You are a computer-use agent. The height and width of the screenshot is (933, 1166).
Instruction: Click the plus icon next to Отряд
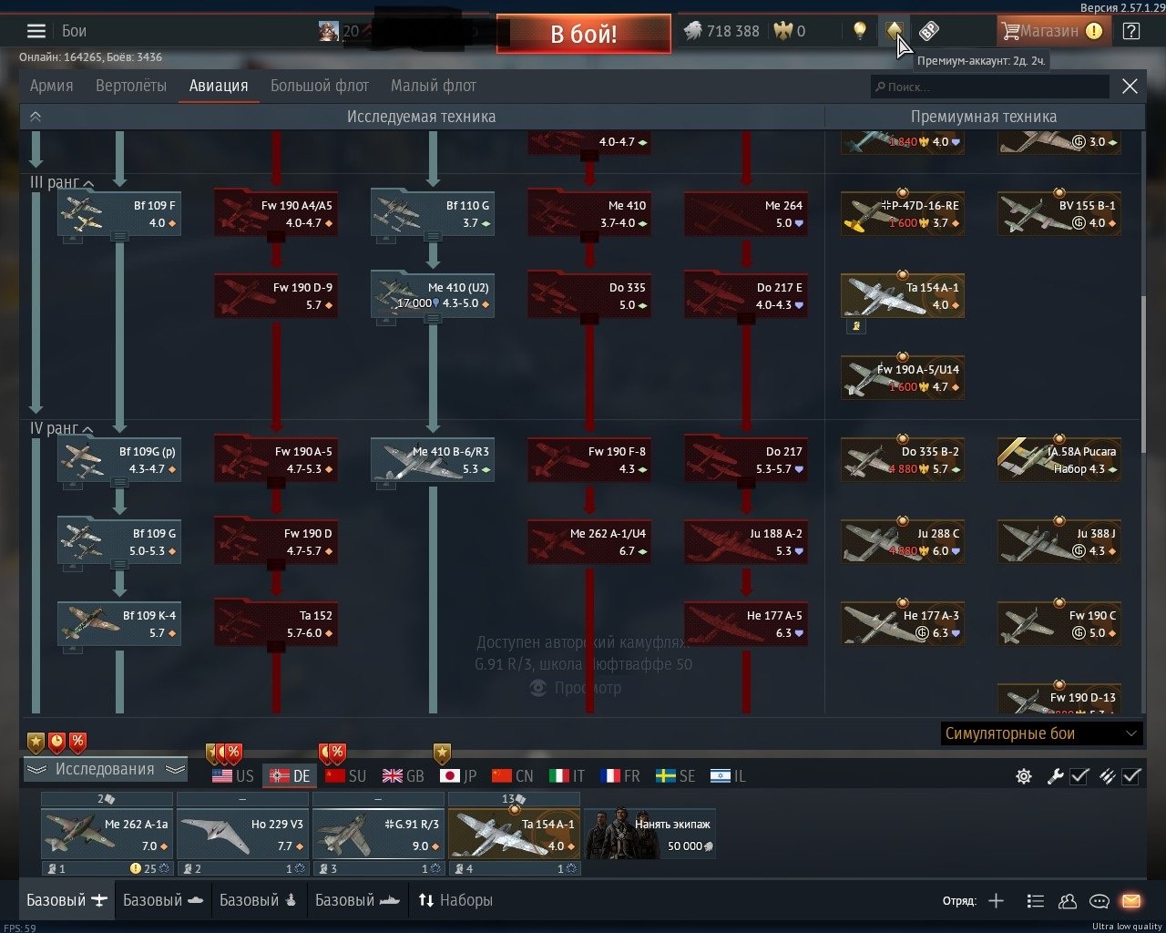pyautogui.click(x=996, y=901)
